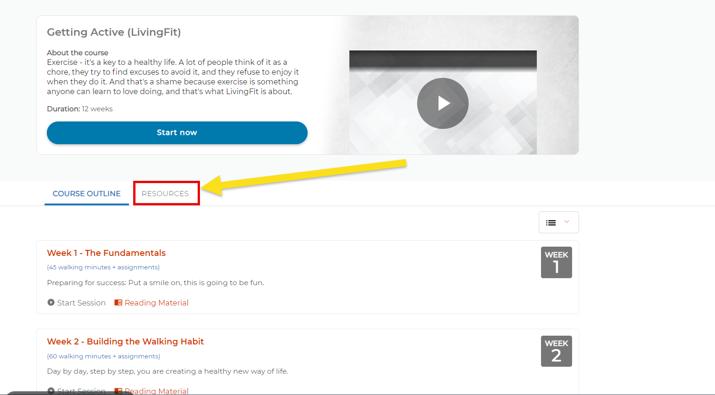This screenshot has width=715, height=395.
Task: Click Week 1 play circle icon
Action: (x=51, y=302)
